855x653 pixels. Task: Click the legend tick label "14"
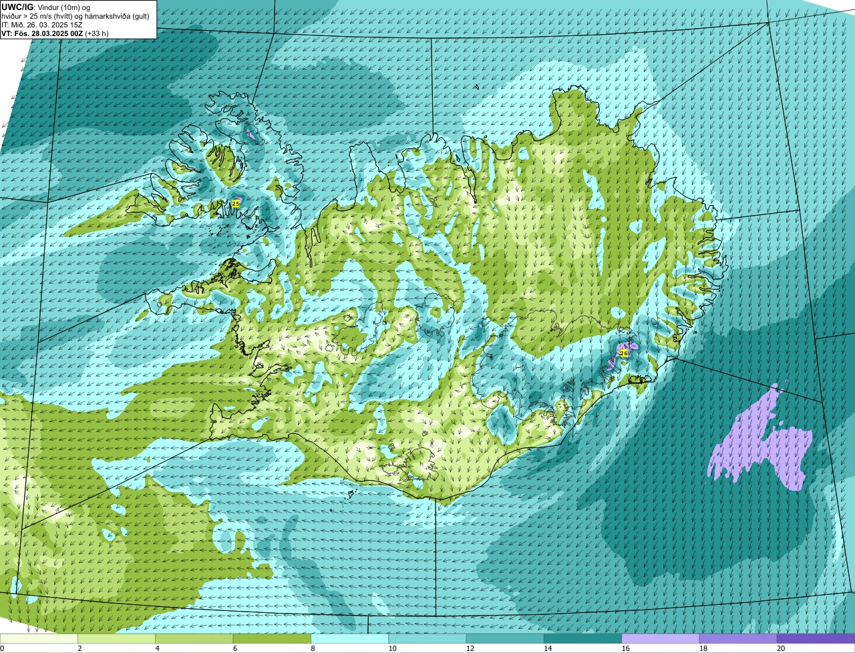pyautogui.click(x=548, y=648)
